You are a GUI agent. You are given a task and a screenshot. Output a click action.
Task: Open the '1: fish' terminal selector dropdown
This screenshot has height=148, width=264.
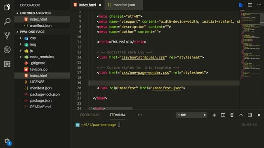[x=191, y=115]
